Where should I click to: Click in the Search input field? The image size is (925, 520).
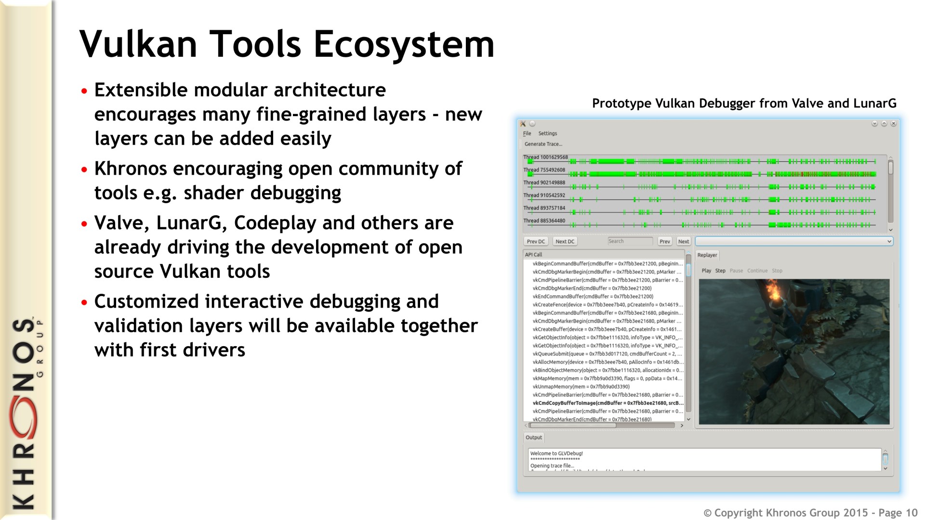(x=630, y=241)
